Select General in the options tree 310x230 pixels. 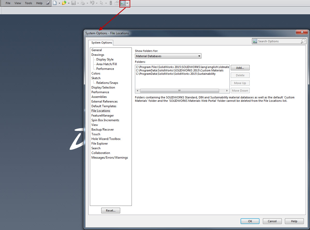pos(97,50)
